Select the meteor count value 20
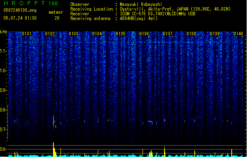The width and height of the screenshot is (247, 157). (x=57, y=18)
